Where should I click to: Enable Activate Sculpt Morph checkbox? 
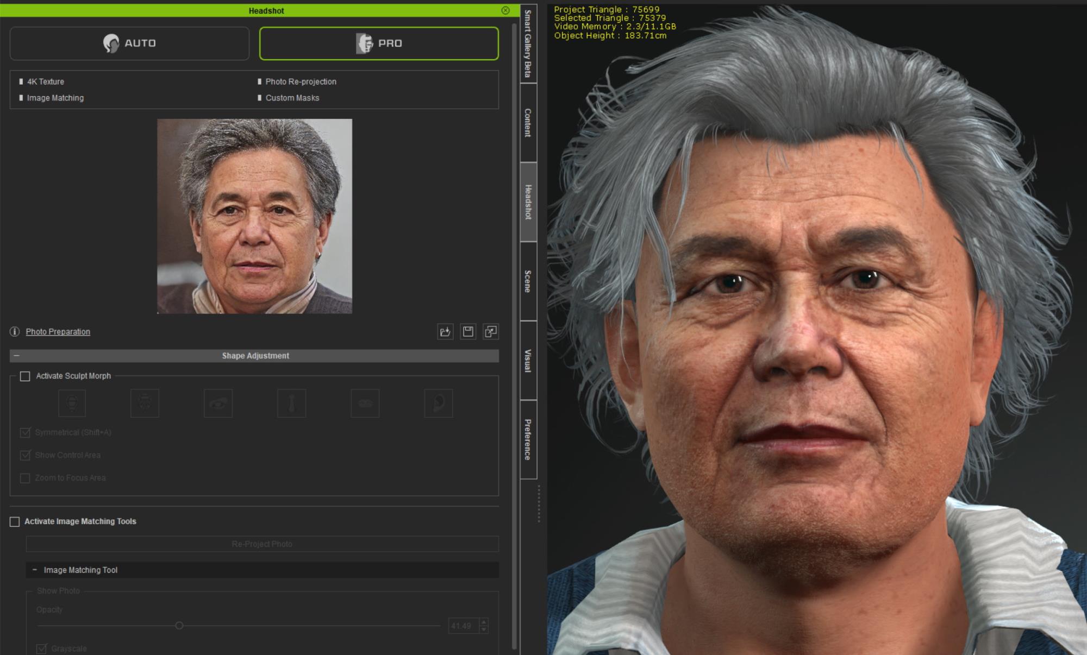coord(25,376)
